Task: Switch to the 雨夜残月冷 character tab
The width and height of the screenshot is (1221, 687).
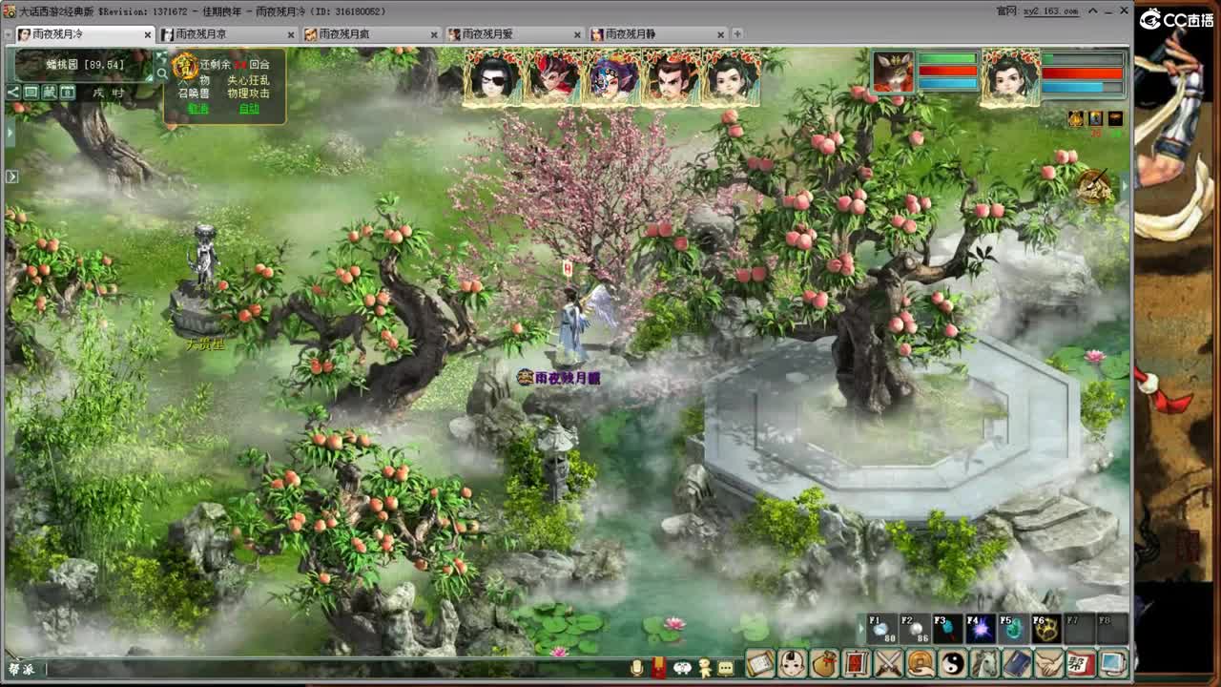Action: coord(84,34)
